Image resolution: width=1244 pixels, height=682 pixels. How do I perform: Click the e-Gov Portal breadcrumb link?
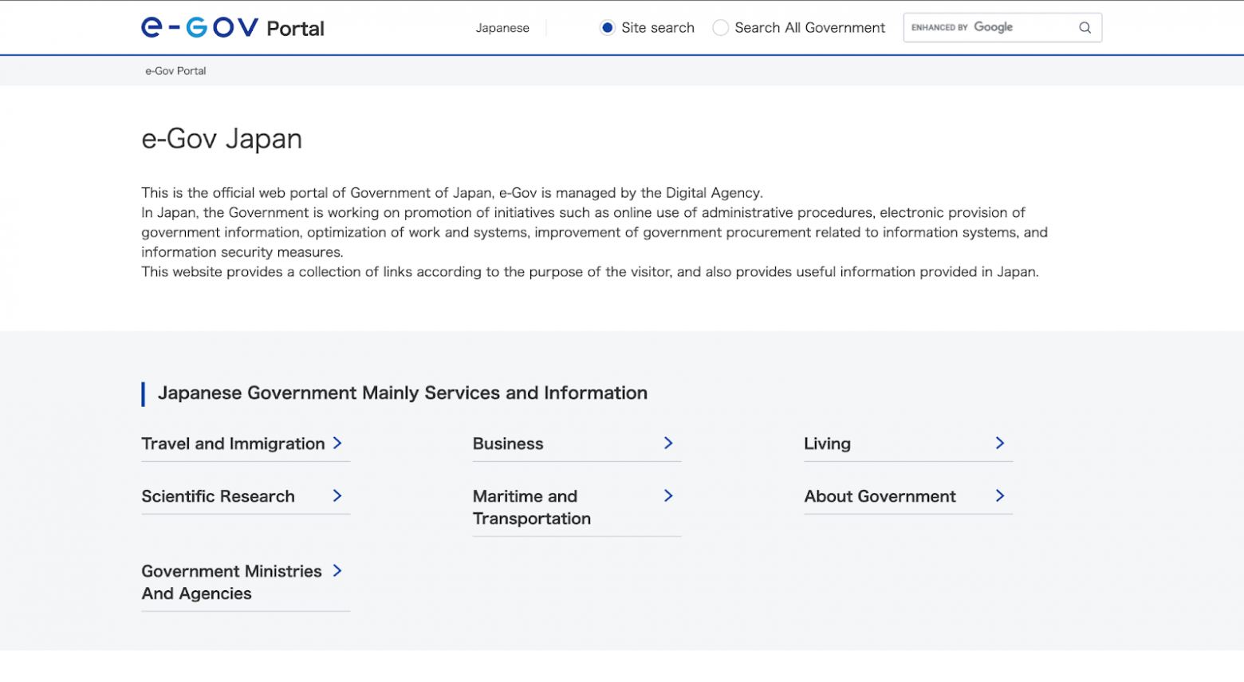tap(175, 70)
